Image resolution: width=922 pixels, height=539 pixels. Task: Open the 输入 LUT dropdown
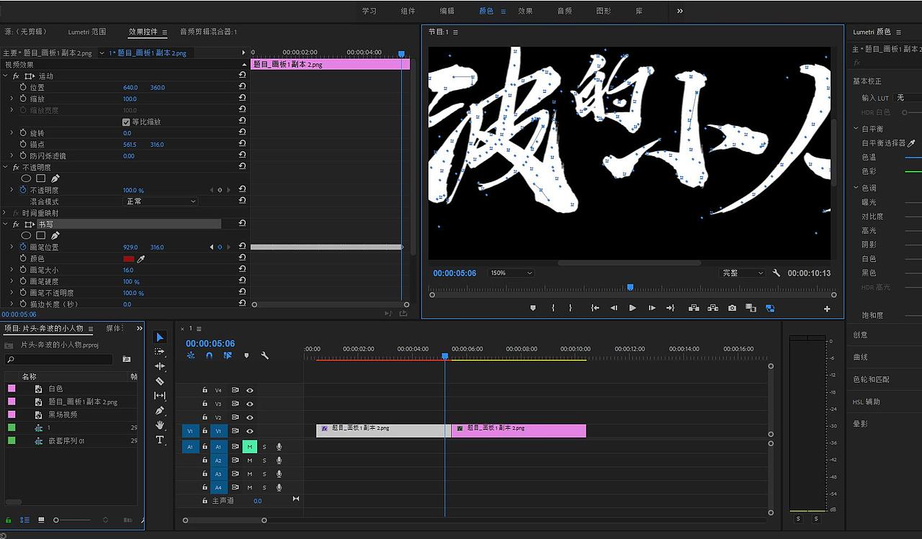pos(907,98)
